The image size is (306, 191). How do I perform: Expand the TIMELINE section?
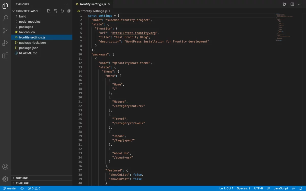(x=22, y=183)
